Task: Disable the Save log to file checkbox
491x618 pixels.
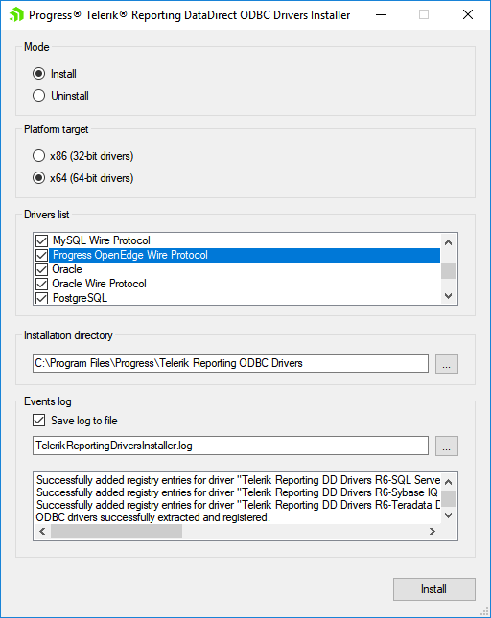Action: pyautogui.click(x=38, y=421)
